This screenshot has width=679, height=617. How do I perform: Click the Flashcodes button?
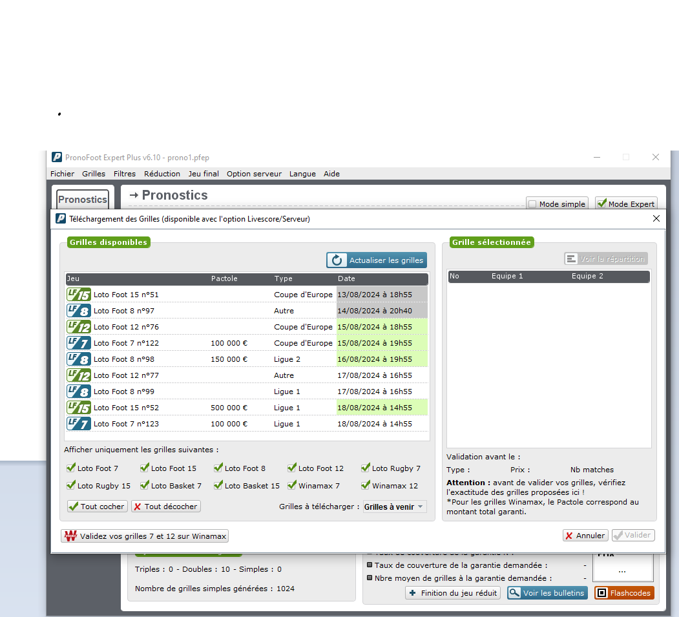(x=624, y=592)
